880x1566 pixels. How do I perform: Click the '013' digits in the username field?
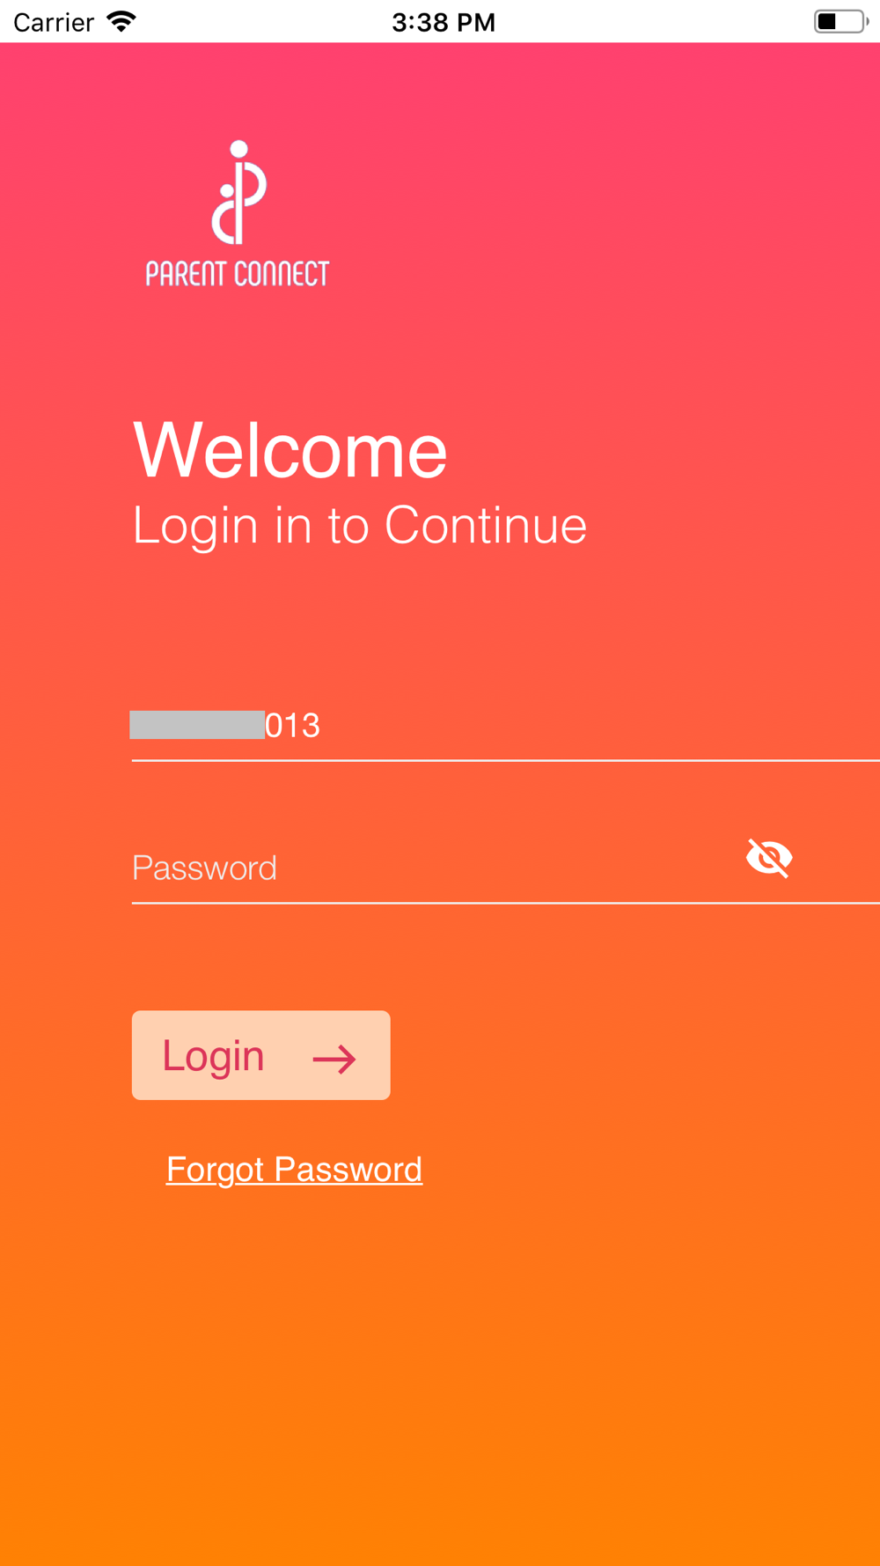click(x=292, y=726)
